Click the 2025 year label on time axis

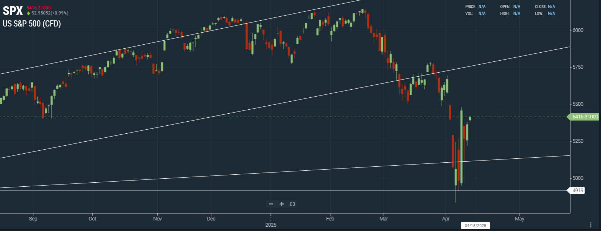pyautogui.click(x=271, y=225)
